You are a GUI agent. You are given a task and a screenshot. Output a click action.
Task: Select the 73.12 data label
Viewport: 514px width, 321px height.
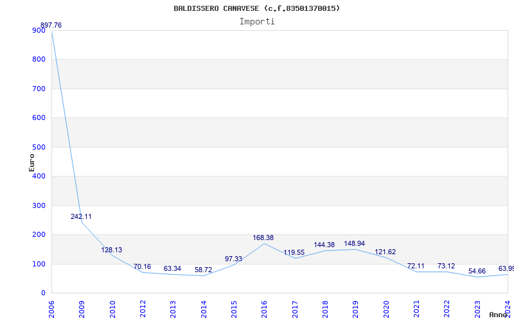point(446,266)
